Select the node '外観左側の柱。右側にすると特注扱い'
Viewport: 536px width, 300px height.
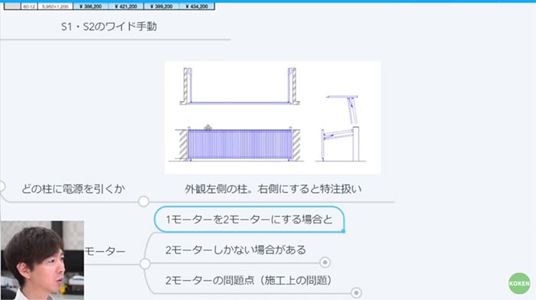pyautogui.click(x=273, y=188)
